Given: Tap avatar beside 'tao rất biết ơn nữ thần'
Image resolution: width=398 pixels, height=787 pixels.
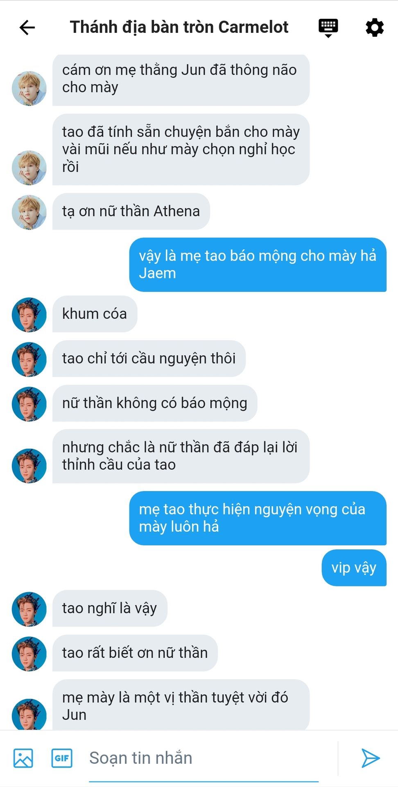Looking at the screenshot, I should (x=29, y=653).
